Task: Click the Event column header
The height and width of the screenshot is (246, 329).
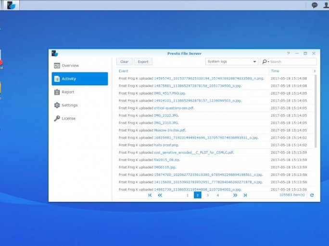Action: [123, 71]
